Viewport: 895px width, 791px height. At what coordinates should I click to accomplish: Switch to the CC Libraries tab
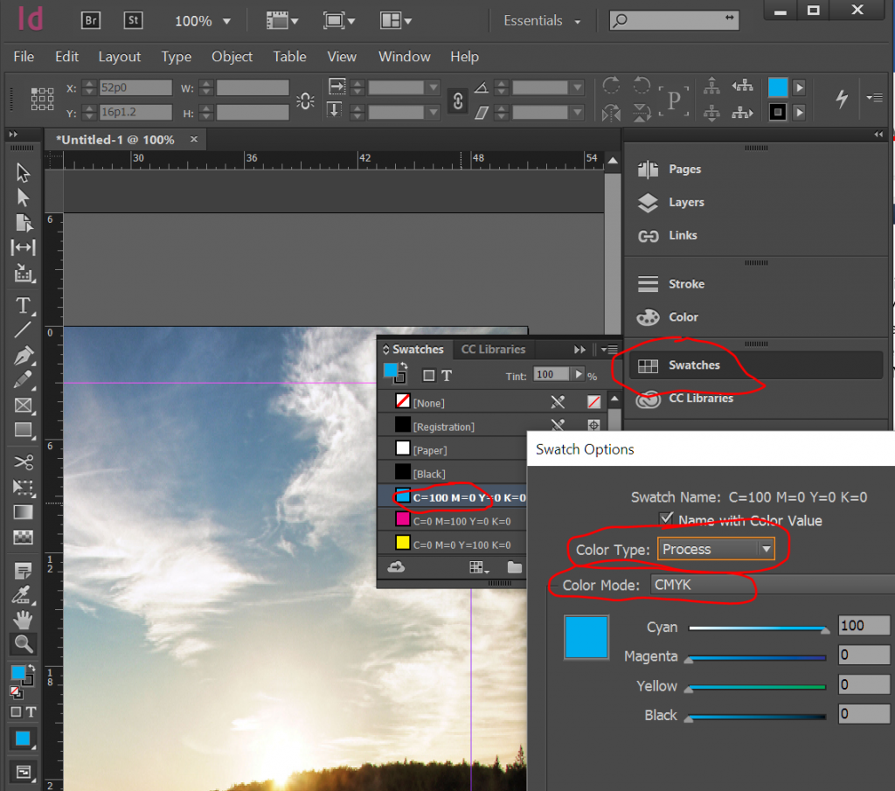pyautogui.click(x=493, y=350)
